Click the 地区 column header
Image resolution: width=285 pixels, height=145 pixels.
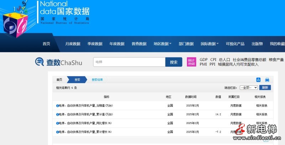pos(169,97)
